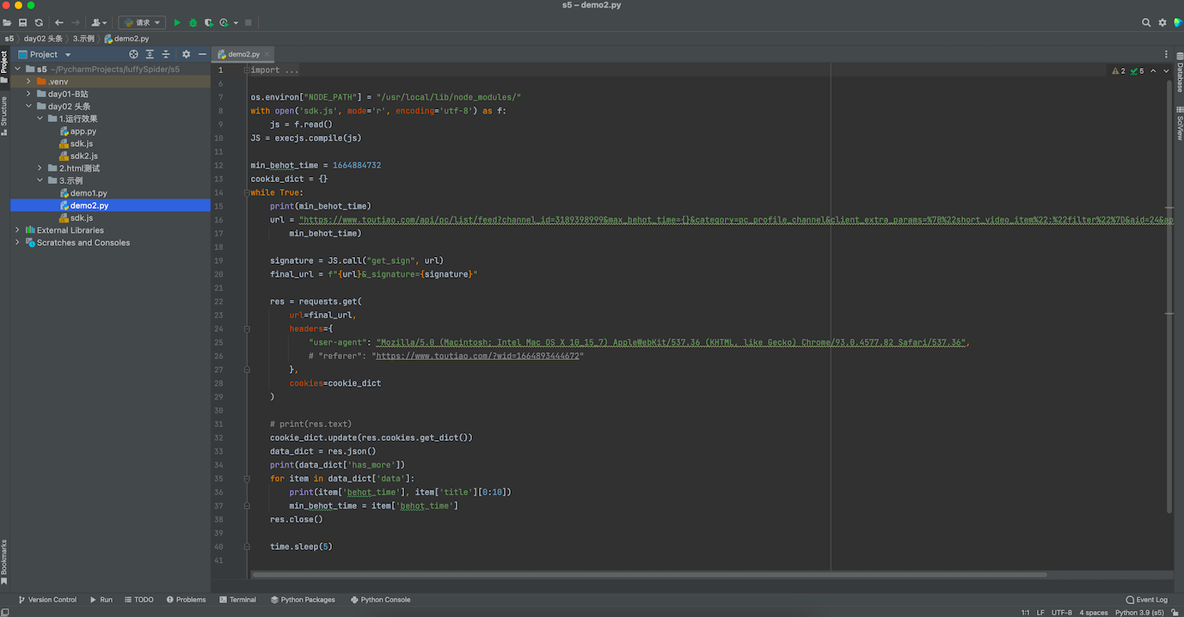Click Run with Coverage icon

tap(208, 22)
